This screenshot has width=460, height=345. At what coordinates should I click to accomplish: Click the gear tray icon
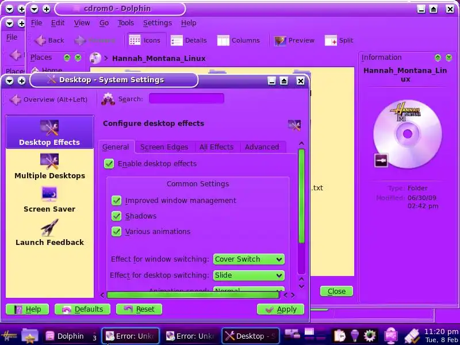pyautogui.click(x=370, y=336)
